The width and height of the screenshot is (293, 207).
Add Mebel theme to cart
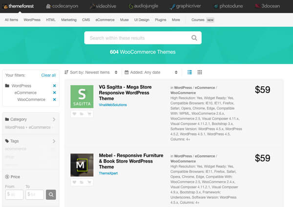[89, 182]
